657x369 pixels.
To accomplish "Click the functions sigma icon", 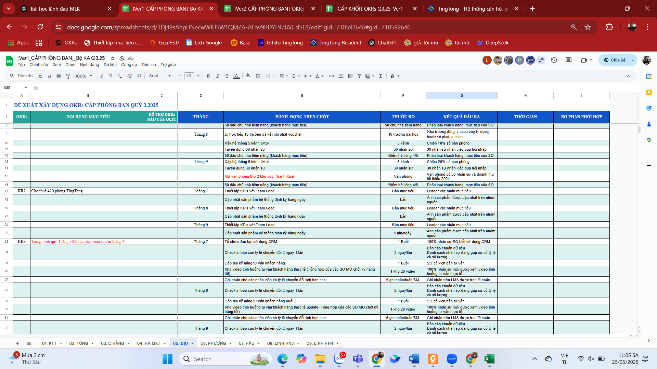I will 381,76.
